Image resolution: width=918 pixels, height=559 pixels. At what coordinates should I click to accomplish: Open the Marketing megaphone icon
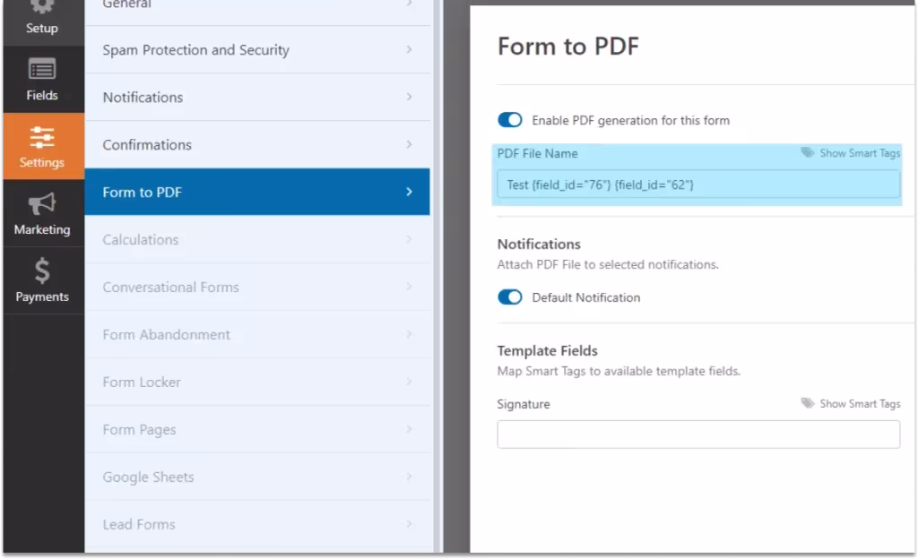coord(42,205)
